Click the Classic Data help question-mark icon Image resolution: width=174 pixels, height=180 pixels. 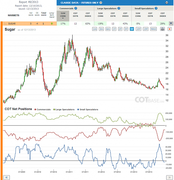101,3
